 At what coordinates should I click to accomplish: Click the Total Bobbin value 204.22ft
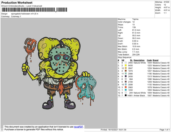tap(136, 55)
